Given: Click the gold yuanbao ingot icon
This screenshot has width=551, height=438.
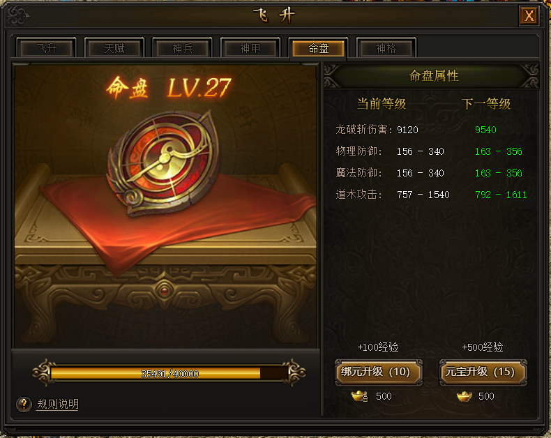Looking at the screenshot, I should (464, 397).
